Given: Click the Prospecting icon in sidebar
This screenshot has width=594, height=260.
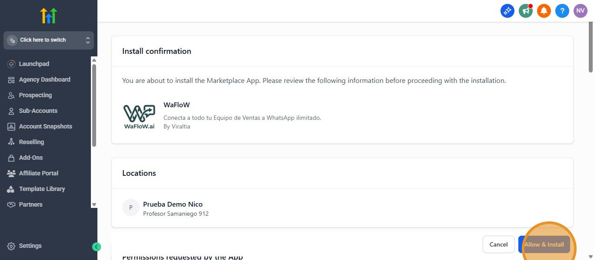Looking at the screenshot, I should click(x=11, y=95).
